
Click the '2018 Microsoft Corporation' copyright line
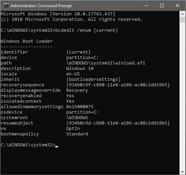pyautogui.click(x=72, y=19)
